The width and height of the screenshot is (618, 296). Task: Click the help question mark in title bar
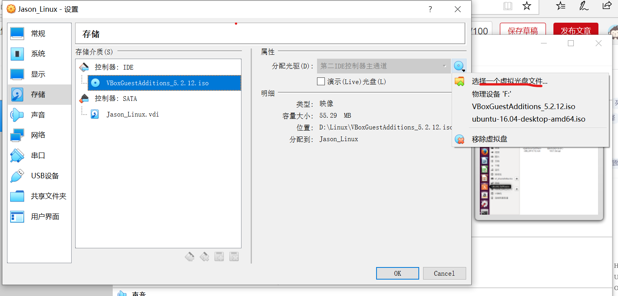[430, 9]
